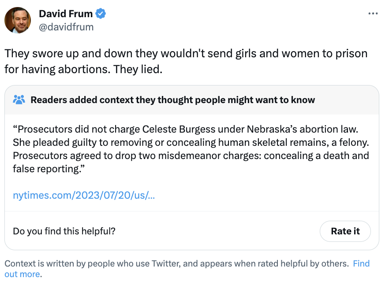Open David Frum's profile picture
This screenshot has height=289, width=389.
point(18,20)
